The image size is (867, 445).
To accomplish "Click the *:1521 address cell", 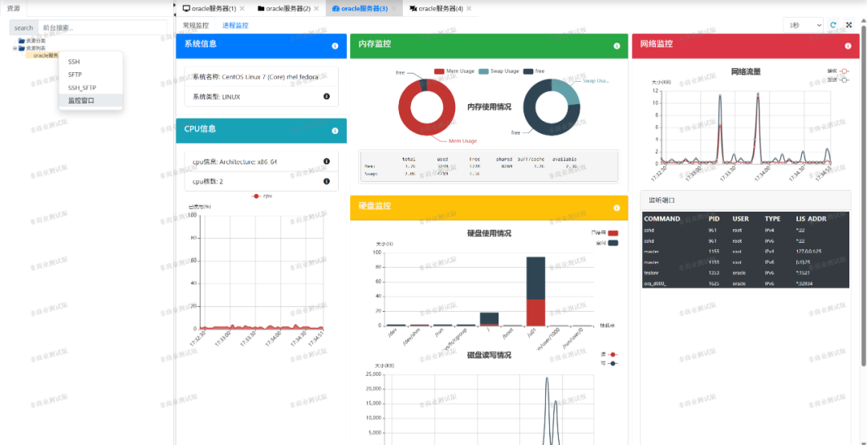I will (803, 273).
